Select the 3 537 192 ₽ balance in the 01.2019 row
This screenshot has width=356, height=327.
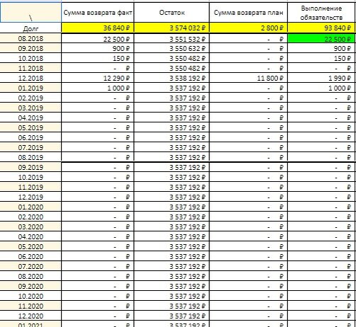click(172, 88)
